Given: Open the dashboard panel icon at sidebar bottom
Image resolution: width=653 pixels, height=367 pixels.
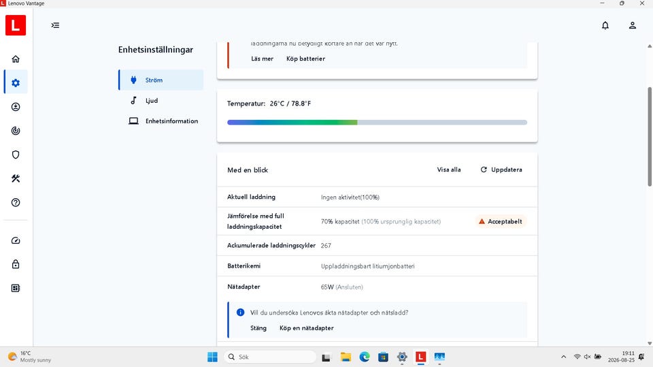Looking at the screenshot, I should pos(16,288).
